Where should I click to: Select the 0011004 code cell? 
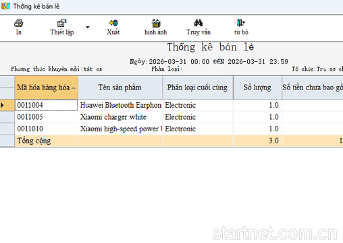(46, 105)
